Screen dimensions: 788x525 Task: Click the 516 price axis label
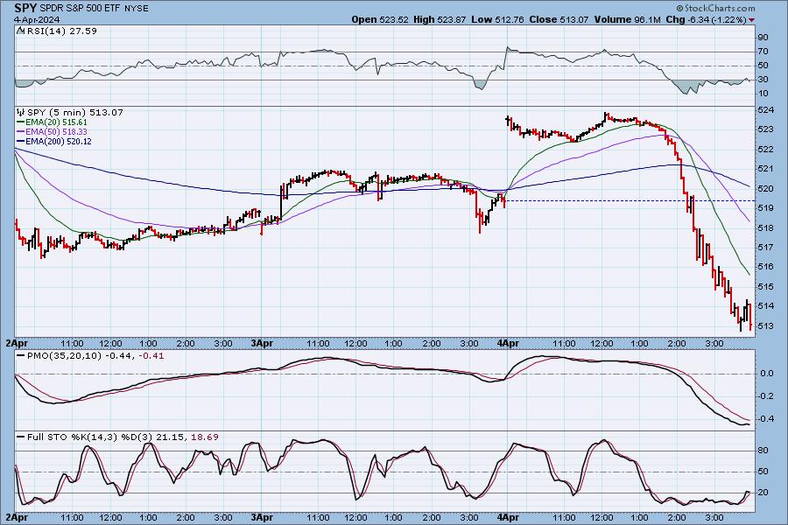765,267
